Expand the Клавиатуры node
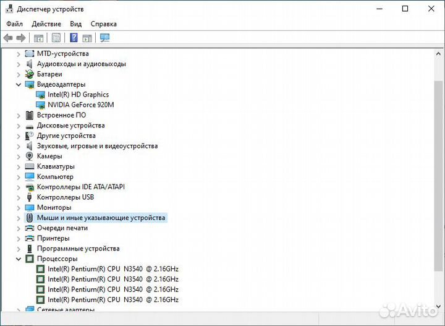The height and width of the screenshot is (326, 445). [x=19, y=166]
